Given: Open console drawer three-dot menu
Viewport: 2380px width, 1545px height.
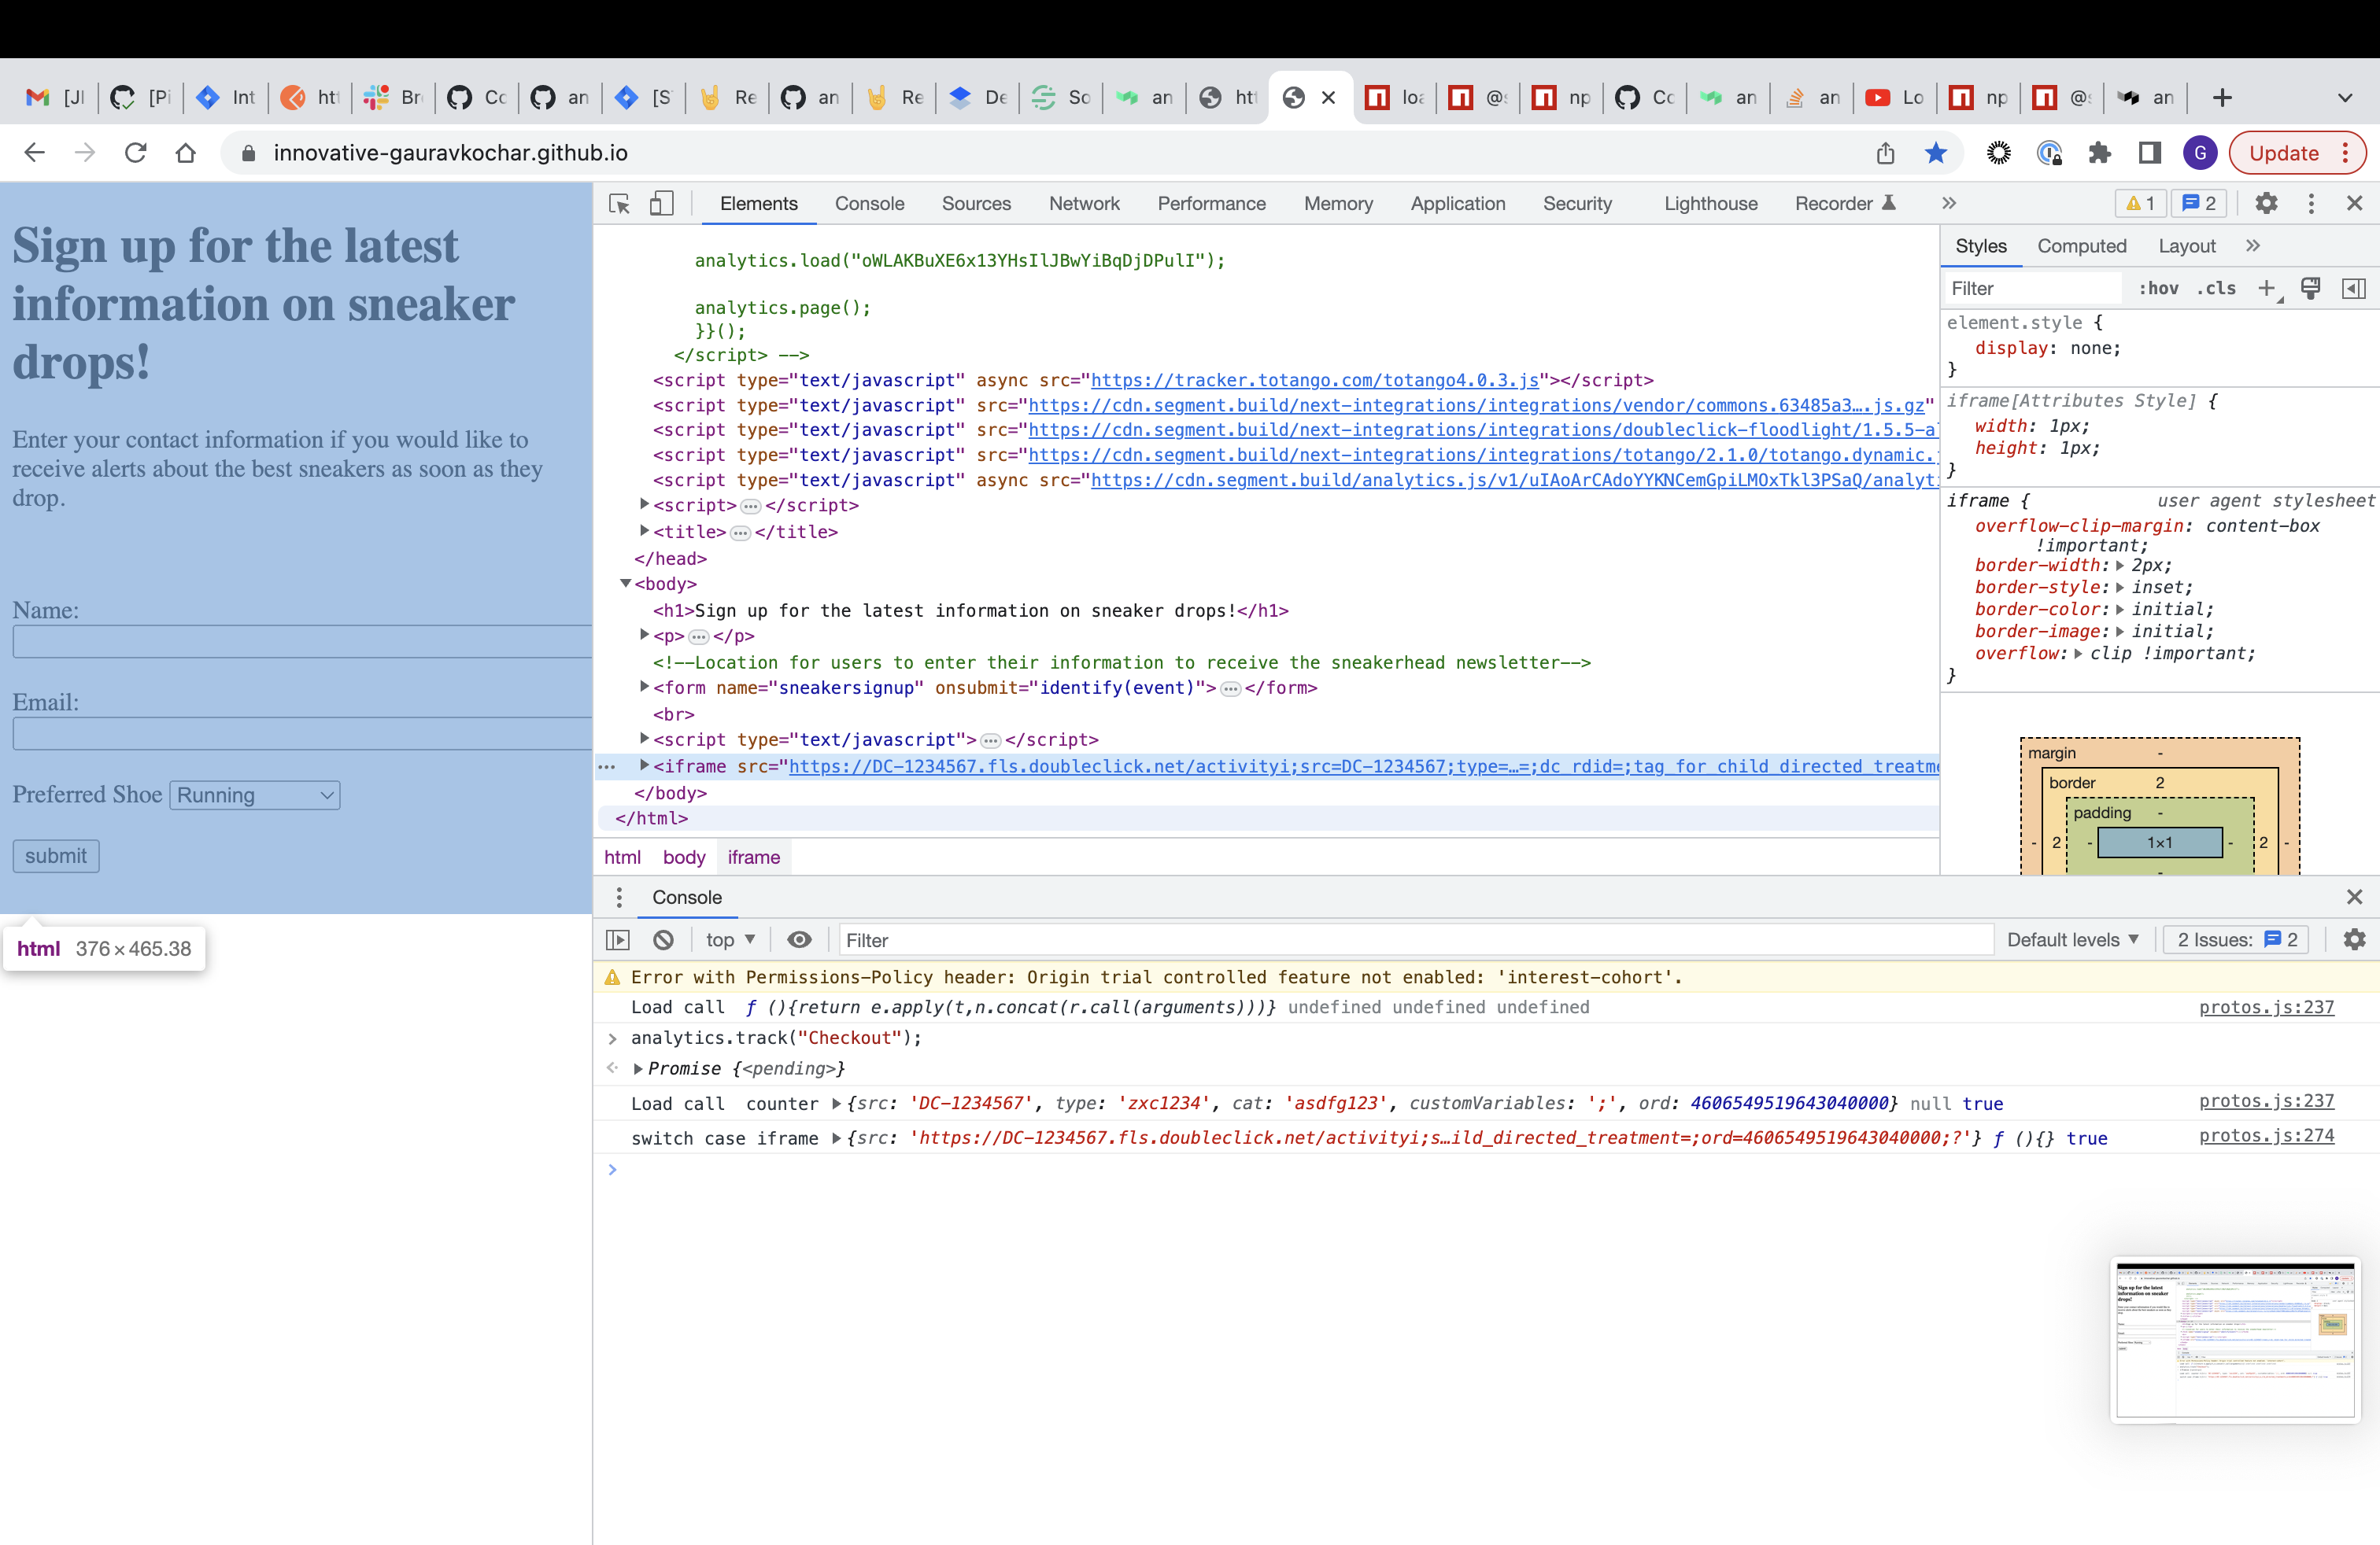Looking at the screenshot, I should pos(619,898).
